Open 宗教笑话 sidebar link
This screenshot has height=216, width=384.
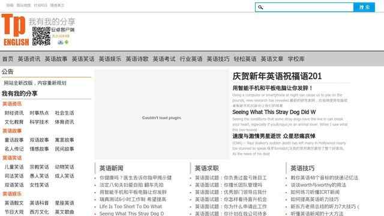click(x=39, y=167)
